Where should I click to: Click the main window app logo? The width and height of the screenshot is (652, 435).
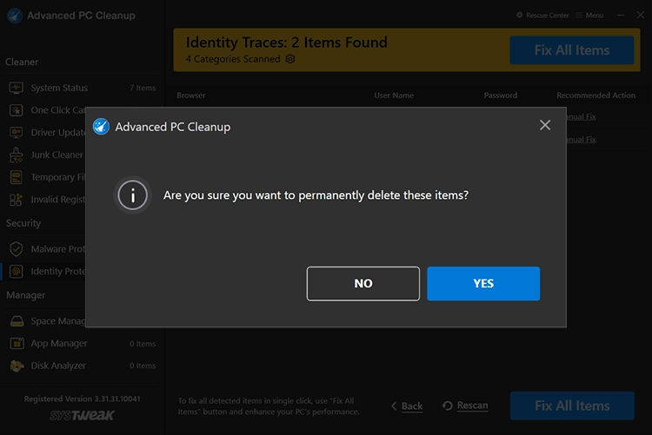[15, 16]
